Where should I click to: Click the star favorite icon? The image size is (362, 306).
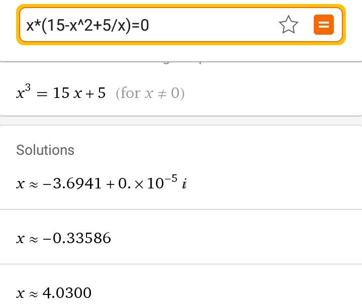click(289, 25)
